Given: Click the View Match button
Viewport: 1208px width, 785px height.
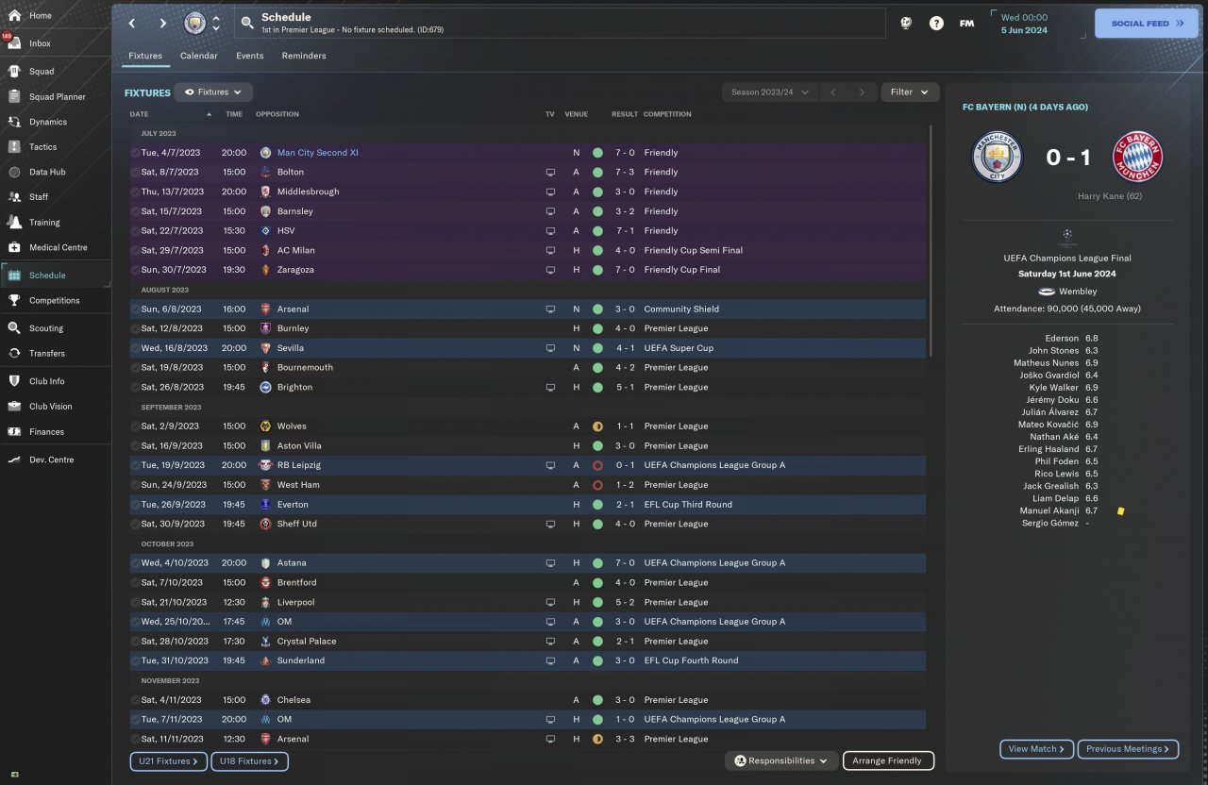Looking at the screenshot, I should coord(1036,749).
